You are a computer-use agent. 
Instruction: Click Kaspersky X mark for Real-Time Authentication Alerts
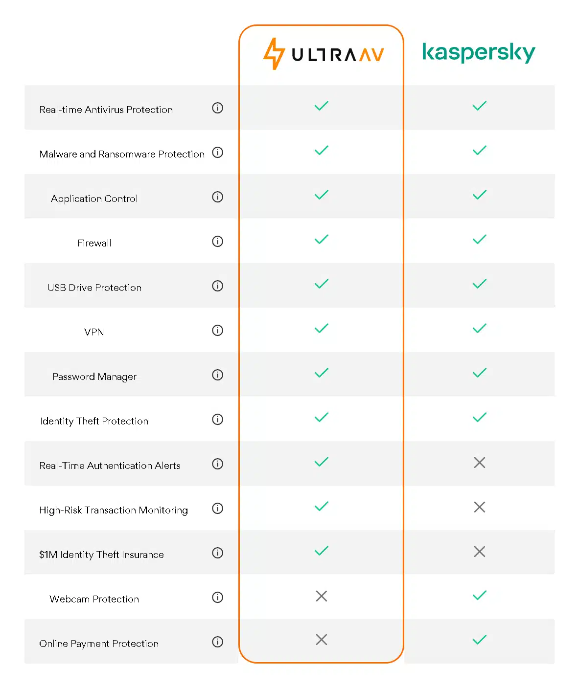click(480, 463)
